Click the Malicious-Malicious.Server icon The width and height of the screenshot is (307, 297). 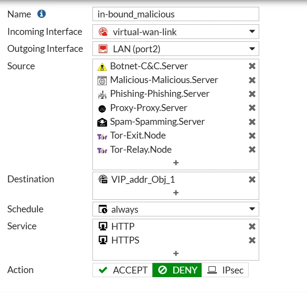[102, 81]
